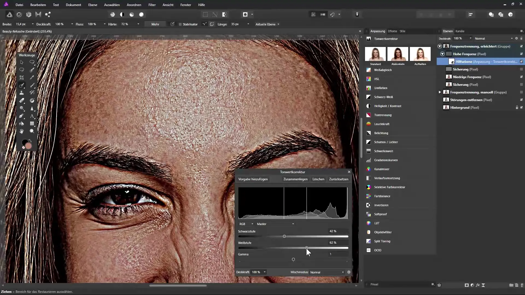Select the Crop tool

22,78
